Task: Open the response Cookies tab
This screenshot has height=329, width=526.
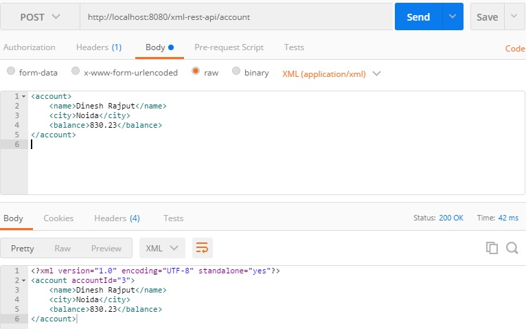Action: (58, 218)
